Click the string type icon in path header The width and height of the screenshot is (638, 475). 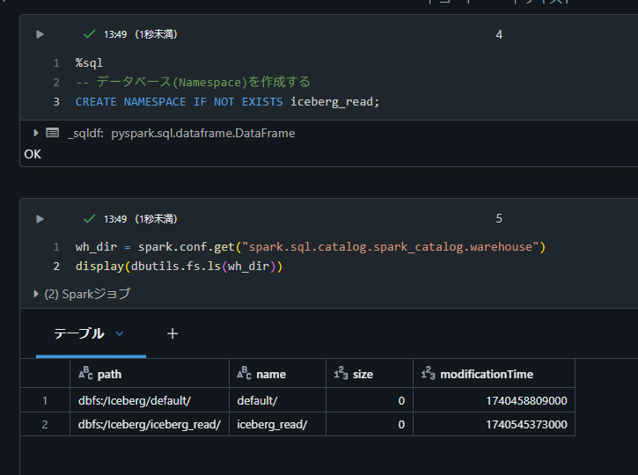tap(85, 373)
